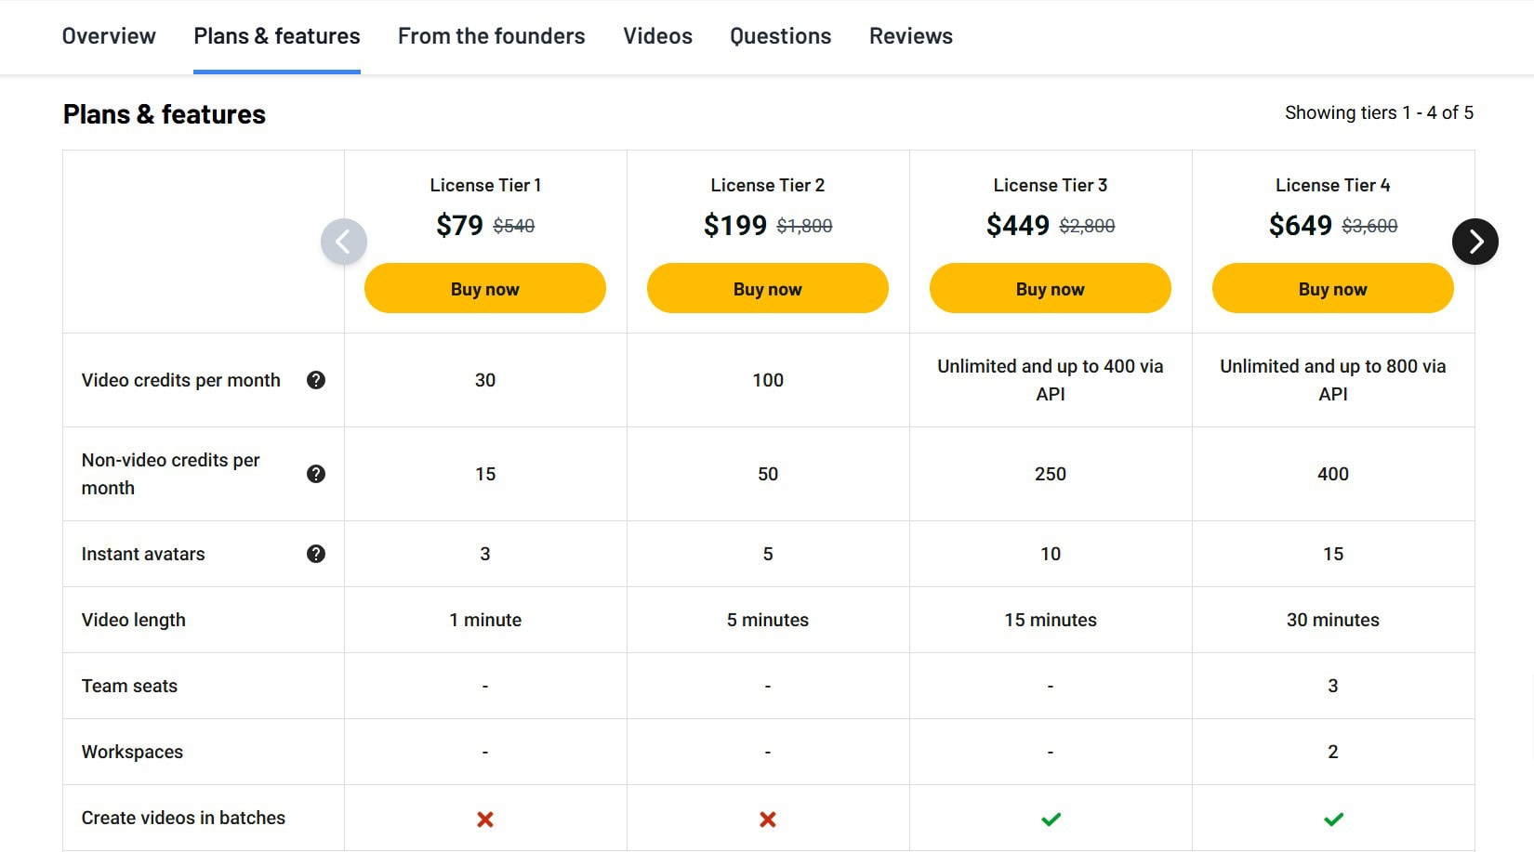The image size is (1534, 852).
Task: Click the Showing tiers 1 - 4 of 5 text
Action: pyautogui.click(x=1379, y=113)
